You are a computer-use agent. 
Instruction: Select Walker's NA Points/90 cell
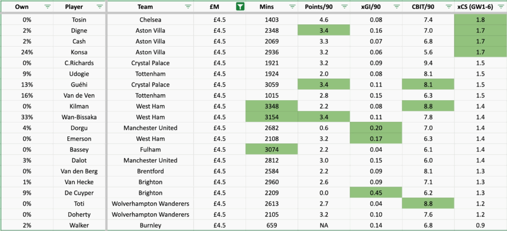point(324,225)
